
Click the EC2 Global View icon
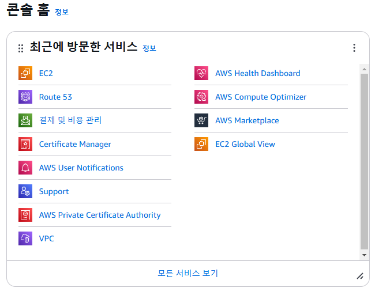point(201,144)
